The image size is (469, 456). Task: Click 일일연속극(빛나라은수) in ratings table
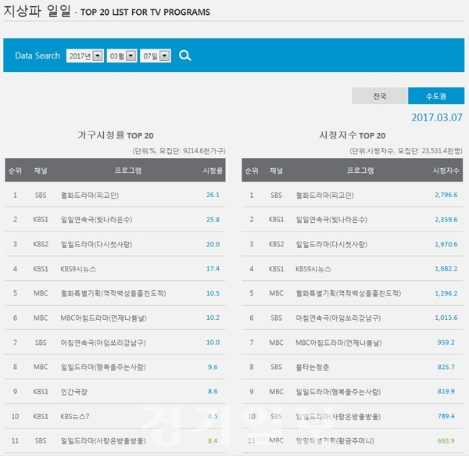pyautogui.click(x=96, y=220)
